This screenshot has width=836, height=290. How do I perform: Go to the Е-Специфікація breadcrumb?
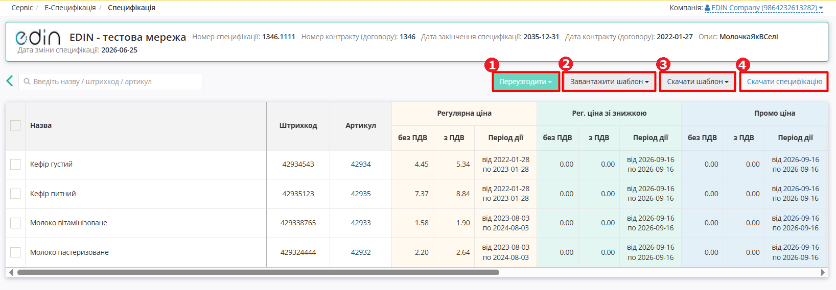(x=70, y=8)
